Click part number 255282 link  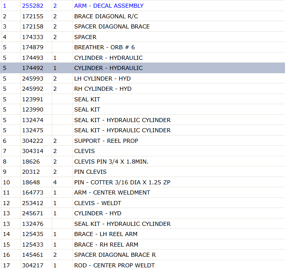point(33,6)
